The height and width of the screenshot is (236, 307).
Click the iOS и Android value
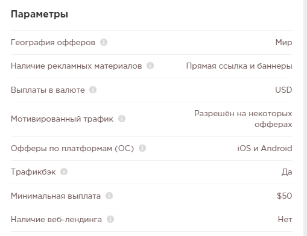(265, 149)
